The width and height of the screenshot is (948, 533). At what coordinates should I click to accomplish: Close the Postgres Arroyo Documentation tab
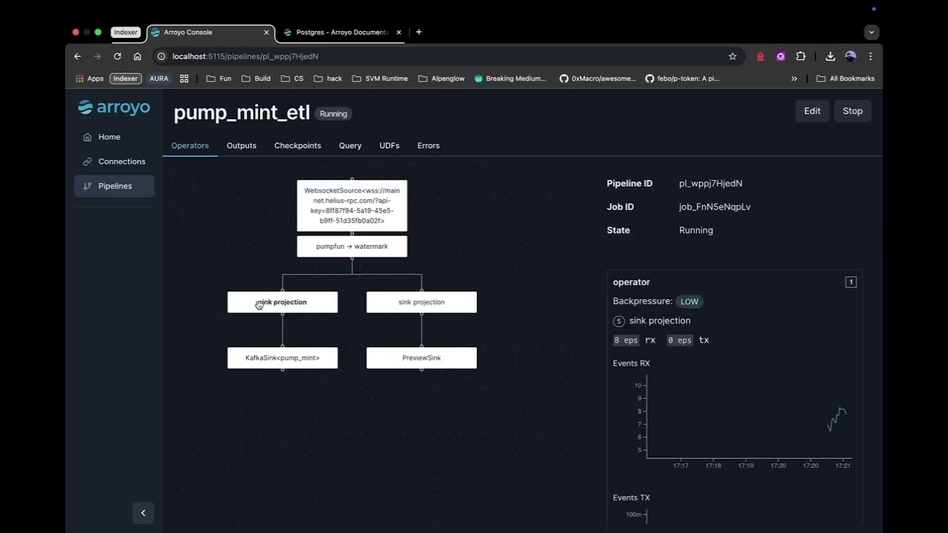[x=398, y=33]
